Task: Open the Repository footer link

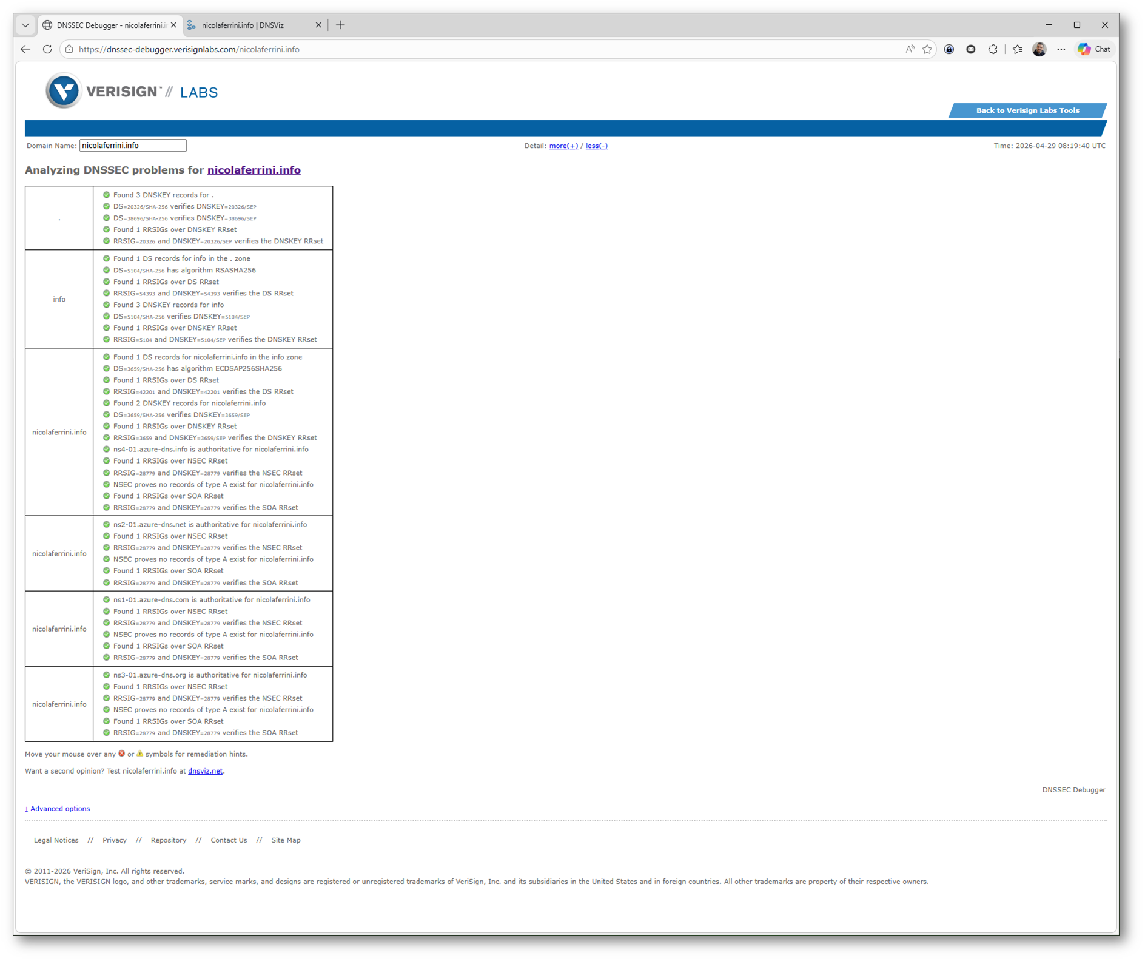Action: [x=169, y=840]
